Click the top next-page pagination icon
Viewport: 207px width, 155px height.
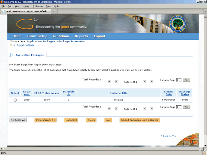(145, 82)
